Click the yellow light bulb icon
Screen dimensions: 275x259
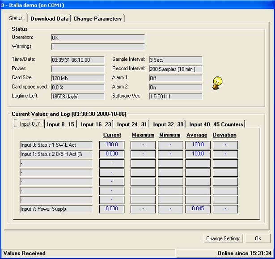[217, 82]
